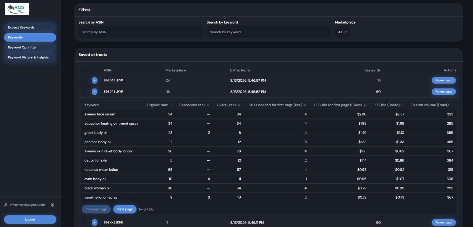Check the box for the IT B08XX91DHN row
This screenshot has height=227, width=473.
tap(83, 223)
